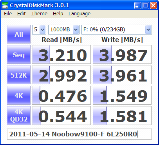Run all benchmarks with All button
The height and width of the screenshot is (145, 159).
19,34
